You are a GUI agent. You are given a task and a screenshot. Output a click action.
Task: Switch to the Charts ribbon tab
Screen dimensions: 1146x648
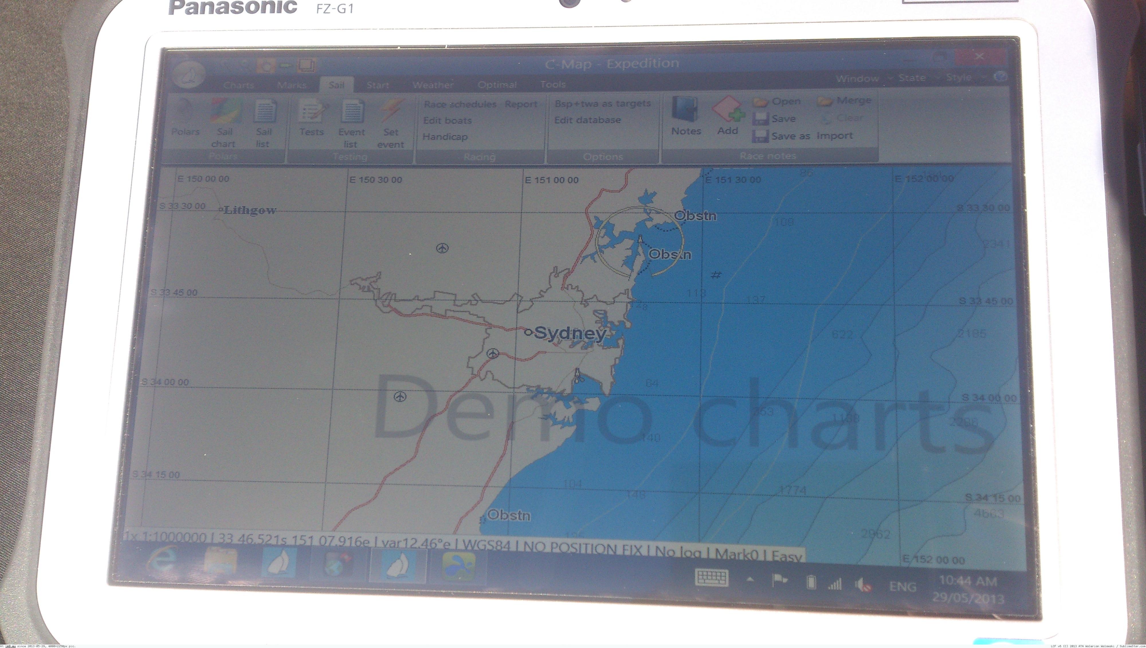click(x=238, y=85)
